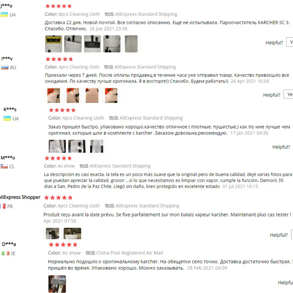Click the China Post Registered Air Mail label
Viewport: 293px width, 293px height.
click(130, 253)
